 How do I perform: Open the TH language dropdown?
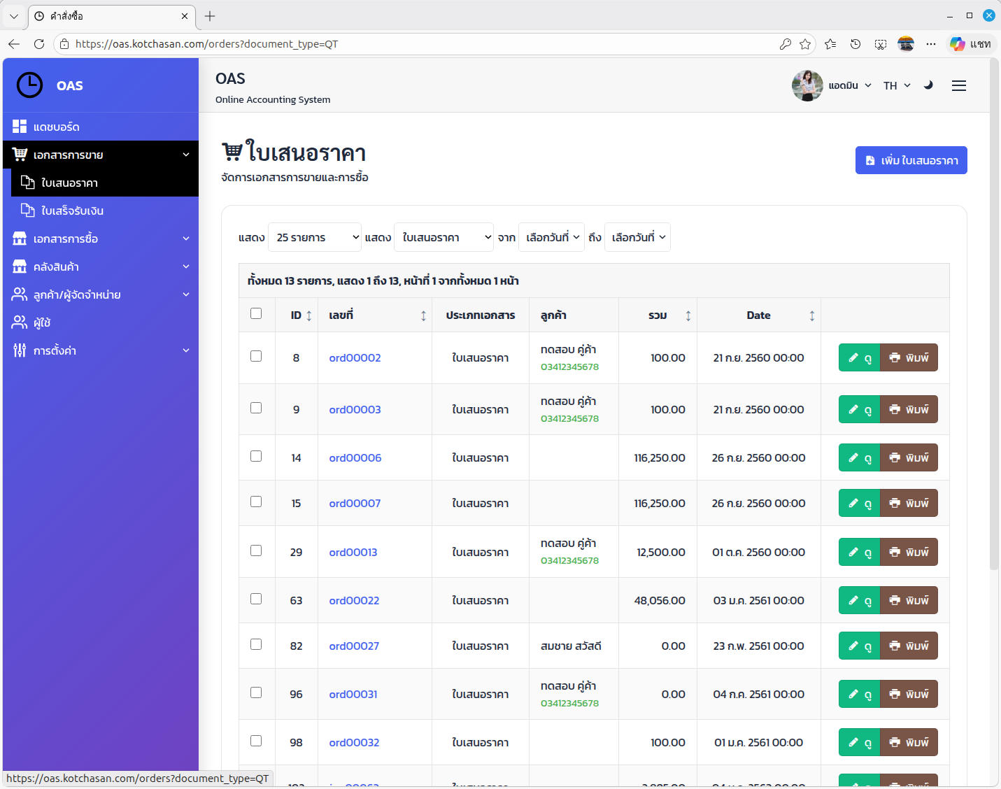coord(897,85)
